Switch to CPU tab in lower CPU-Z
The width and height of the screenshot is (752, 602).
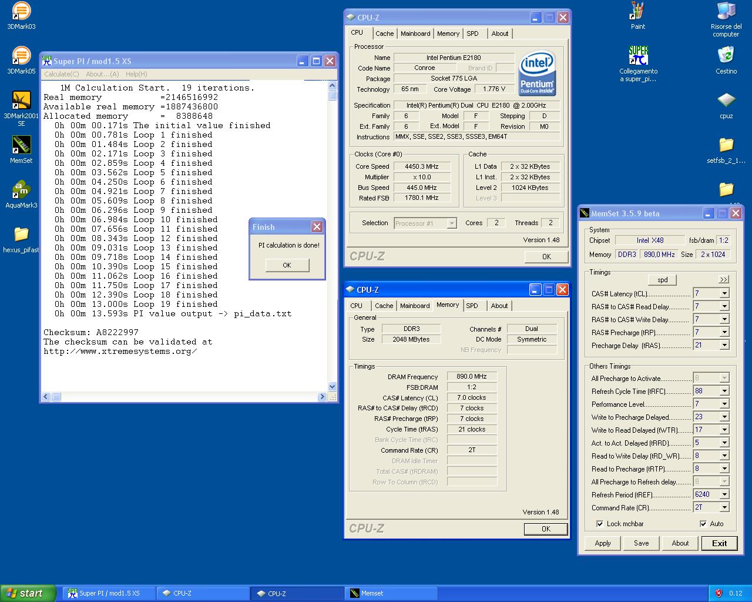(x=357, y=306)
